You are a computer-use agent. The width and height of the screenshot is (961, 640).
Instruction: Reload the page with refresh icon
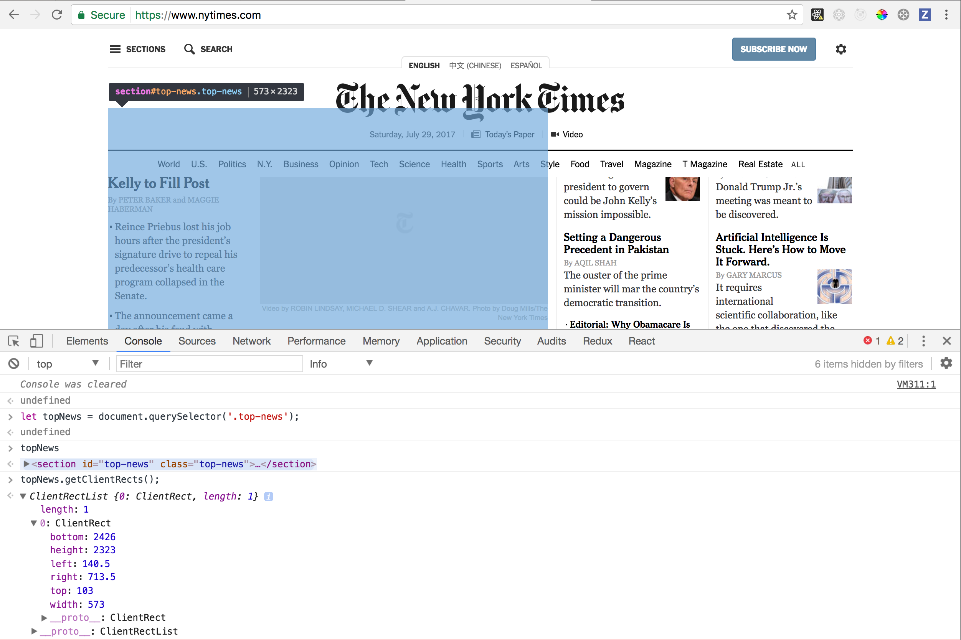[57, 15]
